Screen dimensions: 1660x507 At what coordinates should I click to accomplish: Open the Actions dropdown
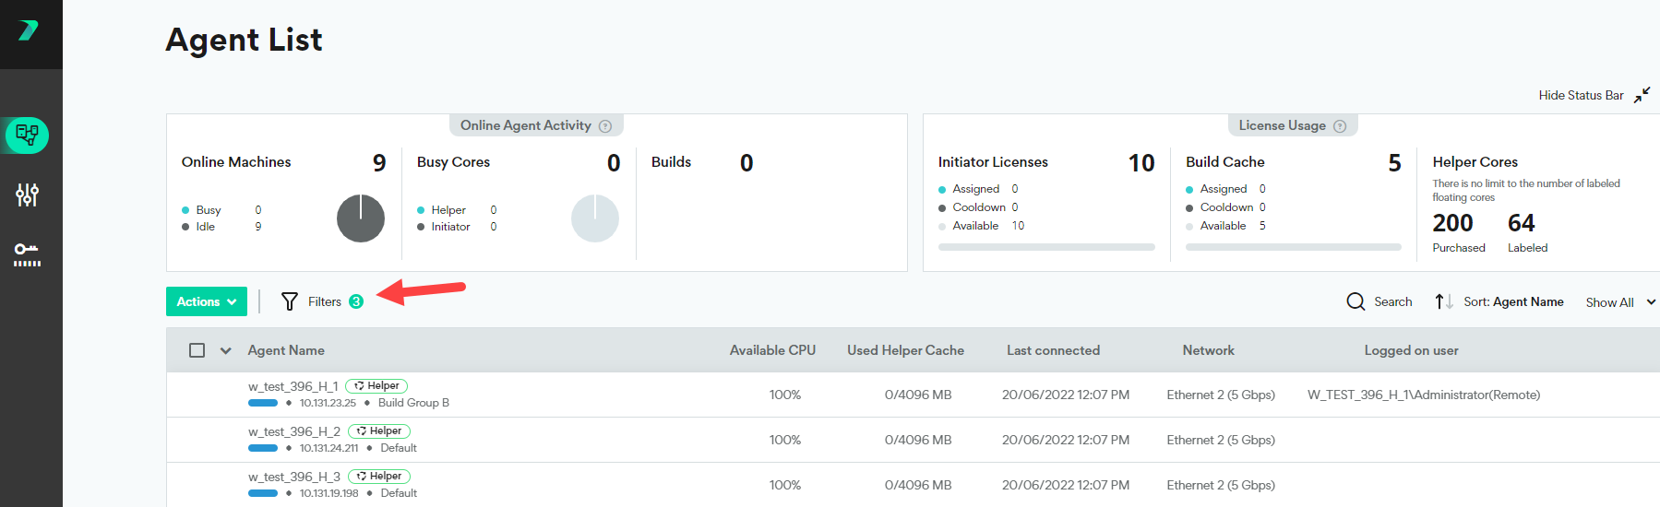point(207,301)
